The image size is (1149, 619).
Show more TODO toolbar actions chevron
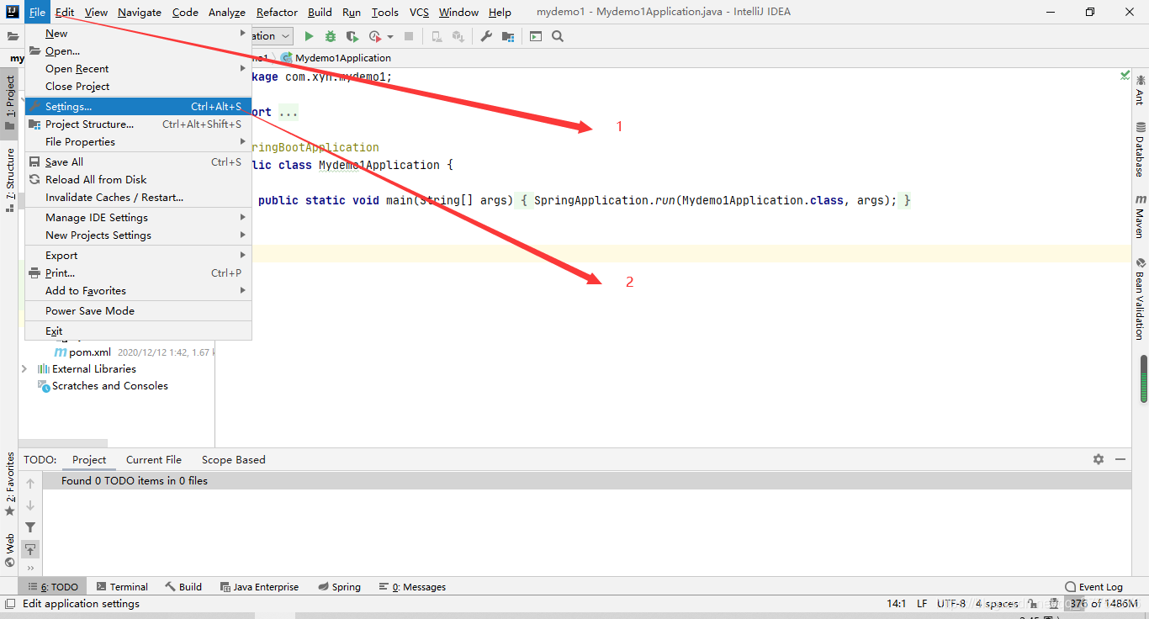pyautogui.click(x=30, y=569)
